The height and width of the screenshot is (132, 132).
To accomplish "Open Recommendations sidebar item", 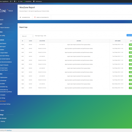I will (6, 62).
